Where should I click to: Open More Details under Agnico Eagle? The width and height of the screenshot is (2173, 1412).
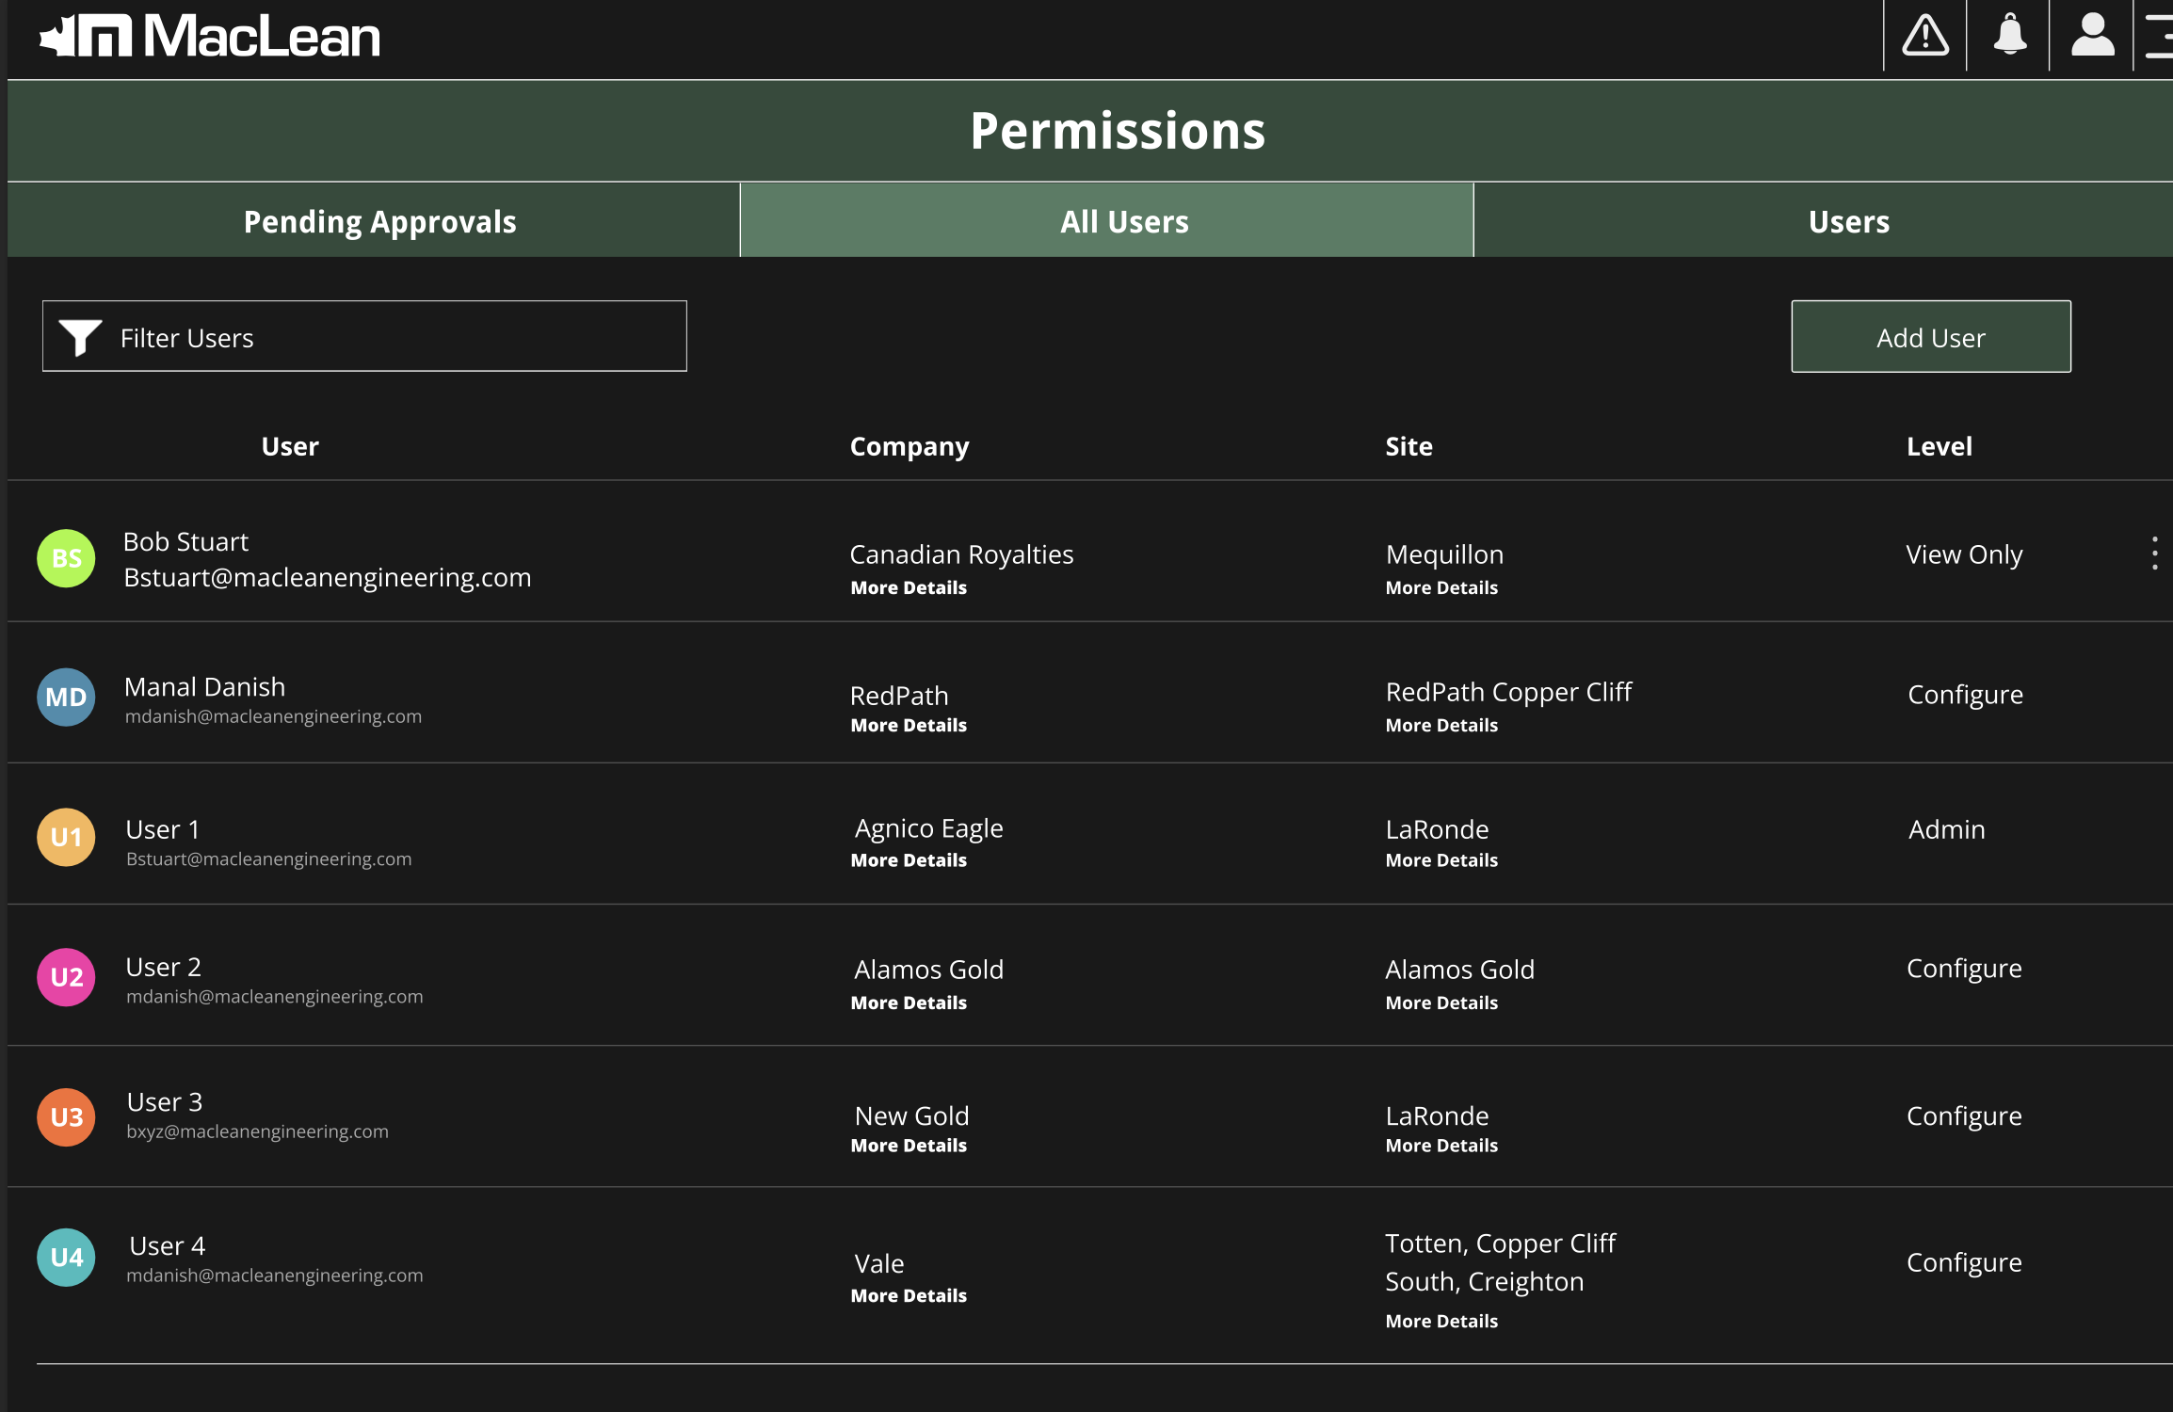tap(909, 860)
